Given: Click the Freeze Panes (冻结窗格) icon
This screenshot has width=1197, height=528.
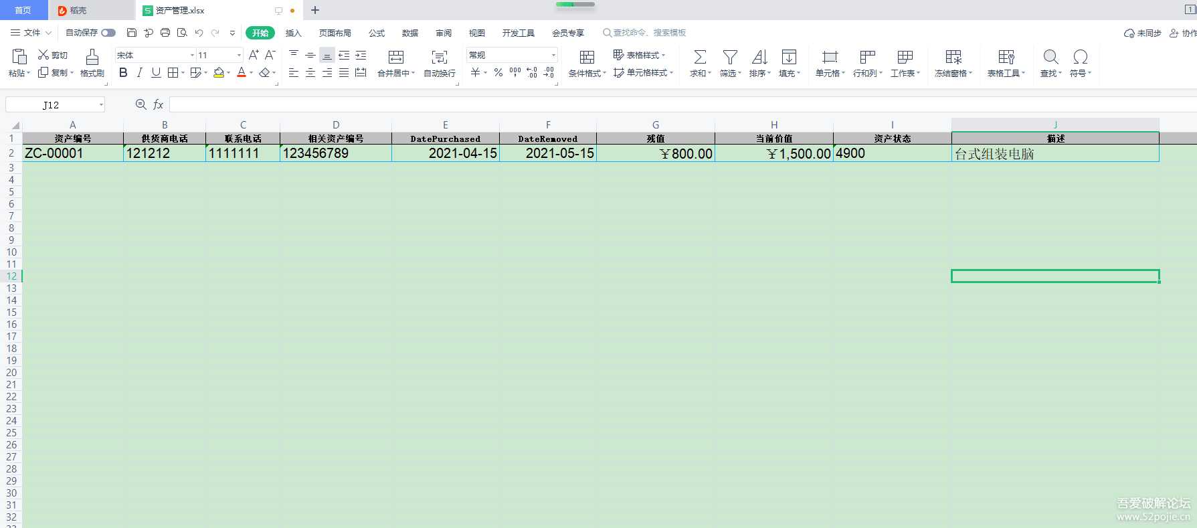Looking at the screenshot, I should coord(953,57).
